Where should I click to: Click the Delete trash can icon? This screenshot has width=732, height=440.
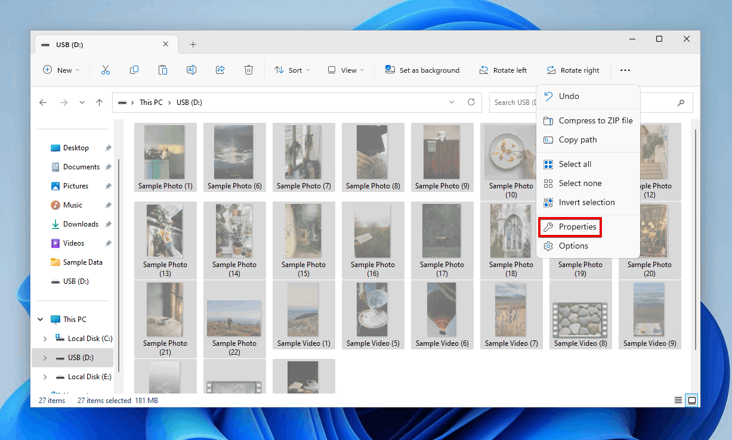pos(249,70)
